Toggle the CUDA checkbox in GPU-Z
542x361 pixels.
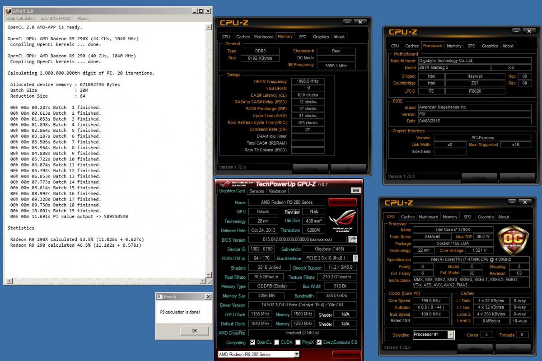tap(276, 342)
